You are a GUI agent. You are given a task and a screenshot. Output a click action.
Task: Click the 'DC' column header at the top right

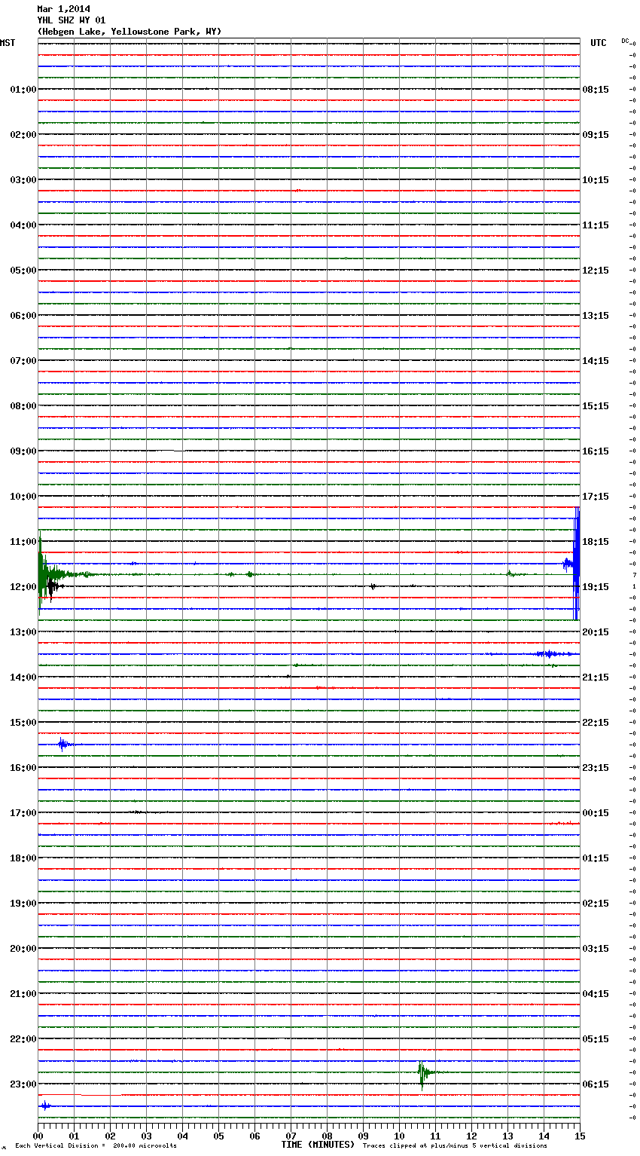[x=625, y=41]
